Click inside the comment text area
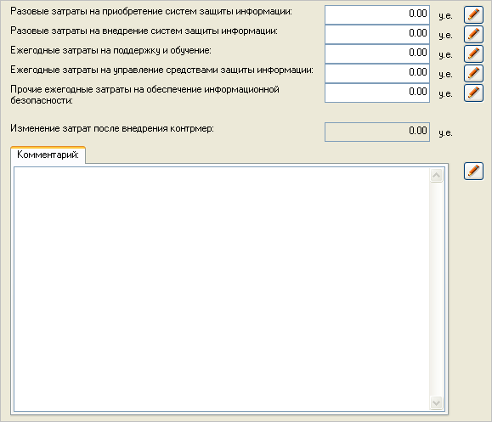Viewport: 492px width, 422px height. [222, 289]
